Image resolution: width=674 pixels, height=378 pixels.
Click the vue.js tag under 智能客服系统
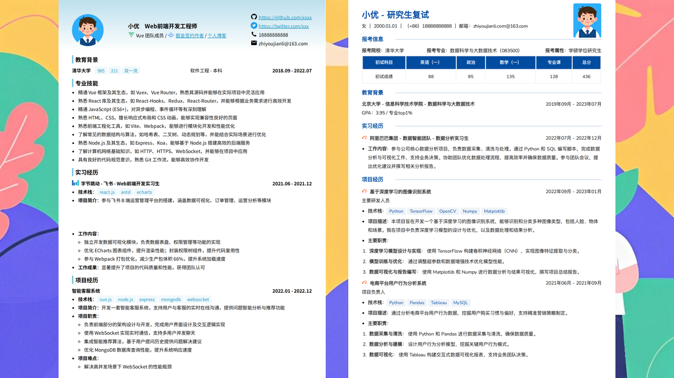[x=105, y=299]
